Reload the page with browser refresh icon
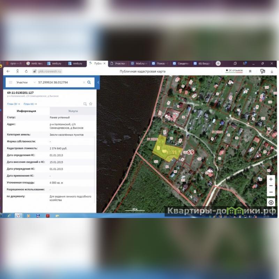The width and height of the screenshot is (279, 279). click(26, 71)
